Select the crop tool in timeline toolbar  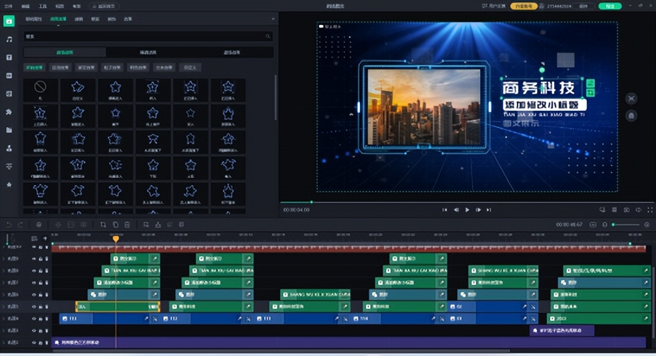pyautogui.click(x=103, y=225)
